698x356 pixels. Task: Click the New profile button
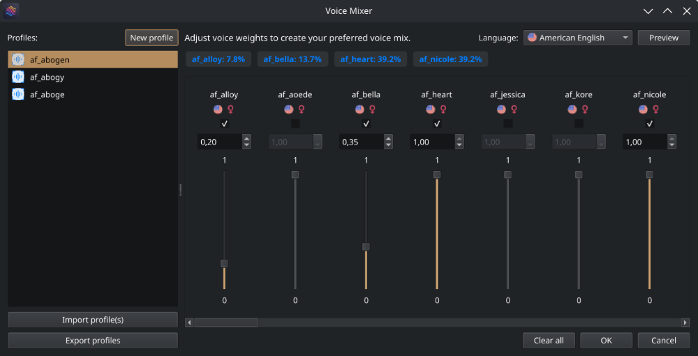[151, 38]
